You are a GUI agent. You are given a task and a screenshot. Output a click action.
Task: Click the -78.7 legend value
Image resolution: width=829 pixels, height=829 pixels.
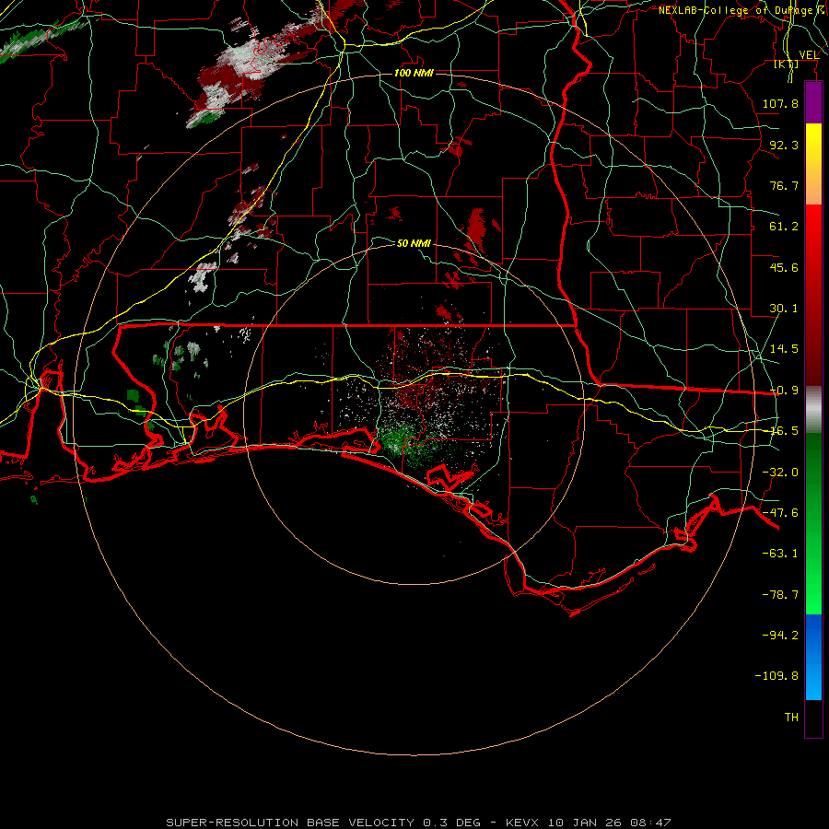[780, 595]
